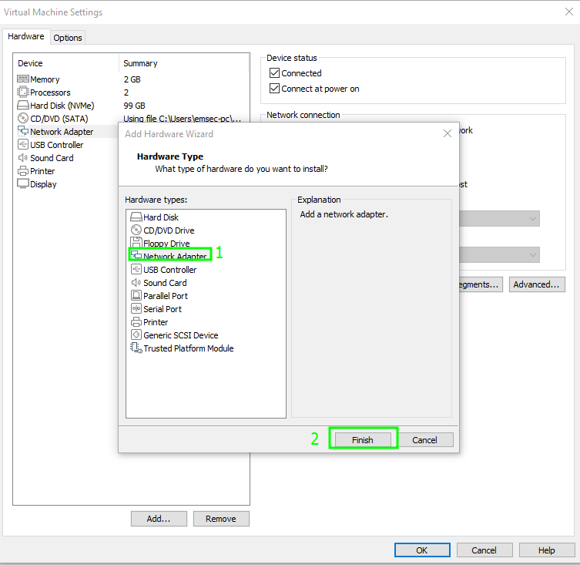Select the Trusted Platform Module icon
The image size is (580, 565).
pos(136,348)
